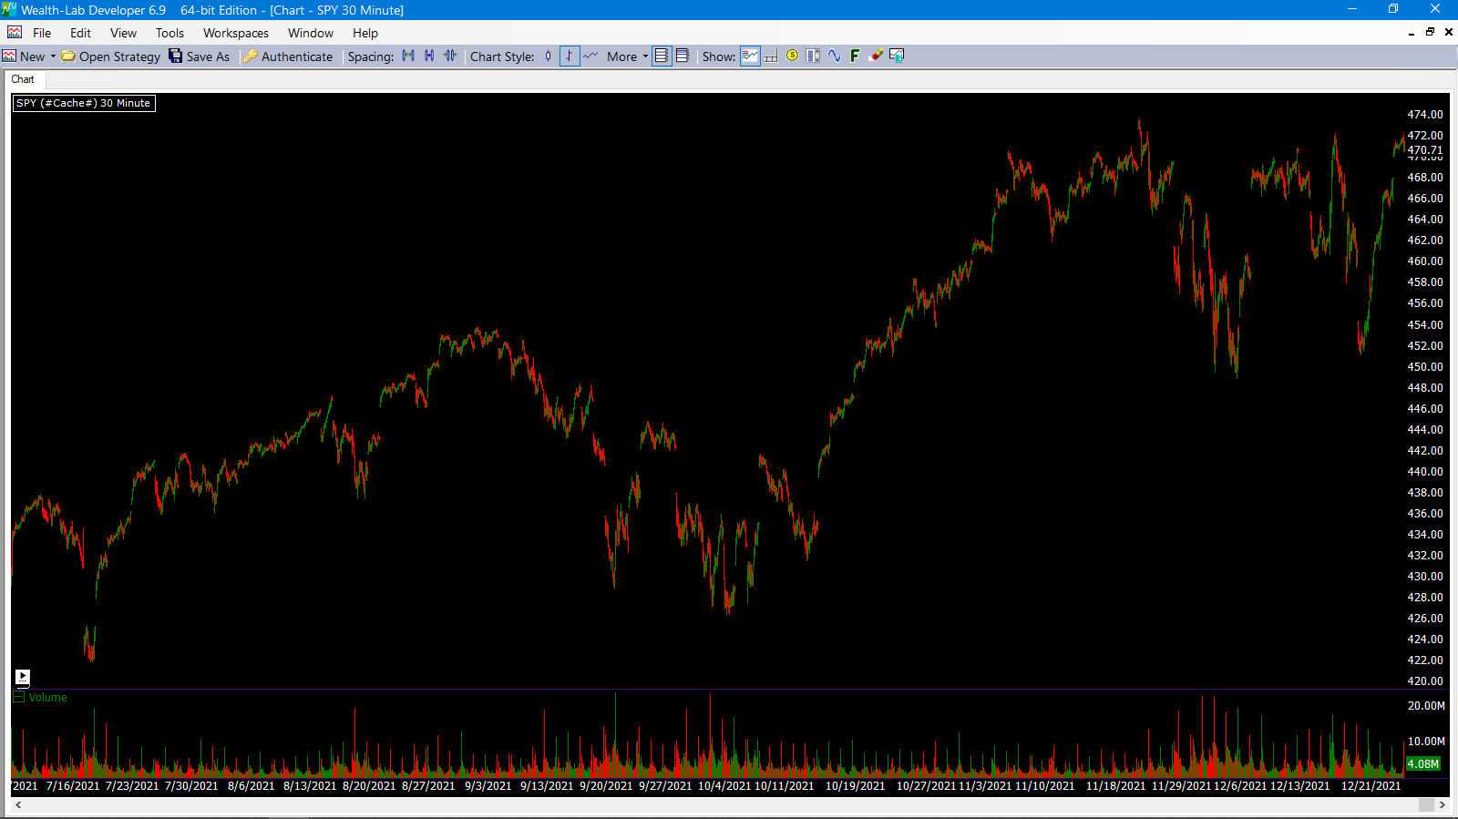The image size is (1458, 819).
Task: Collapse the Volume pane
Action: click(18, 697)
